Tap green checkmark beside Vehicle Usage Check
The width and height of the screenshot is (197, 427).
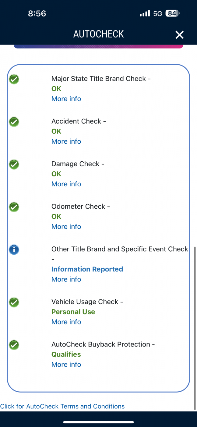pyautogui.click(x=14, y=302)
